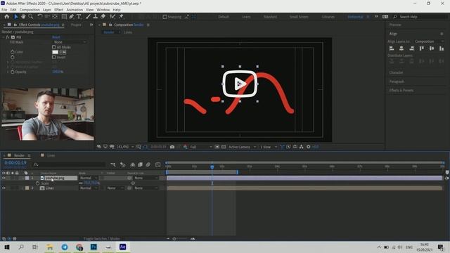
Task: Toggle the Snapping checkbox
Action: tap(165, 17)
